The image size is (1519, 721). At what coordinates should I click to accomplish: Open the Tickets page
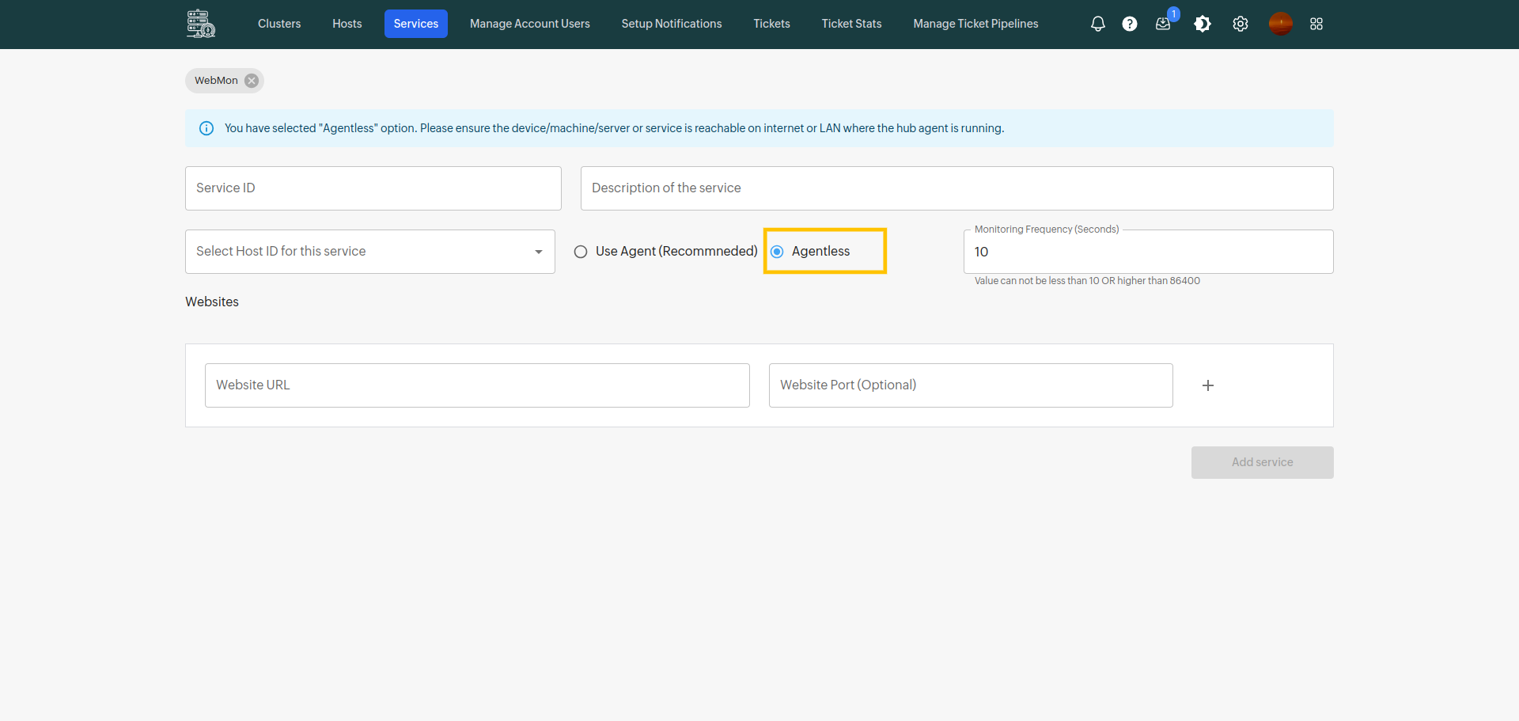coord(771,24)
